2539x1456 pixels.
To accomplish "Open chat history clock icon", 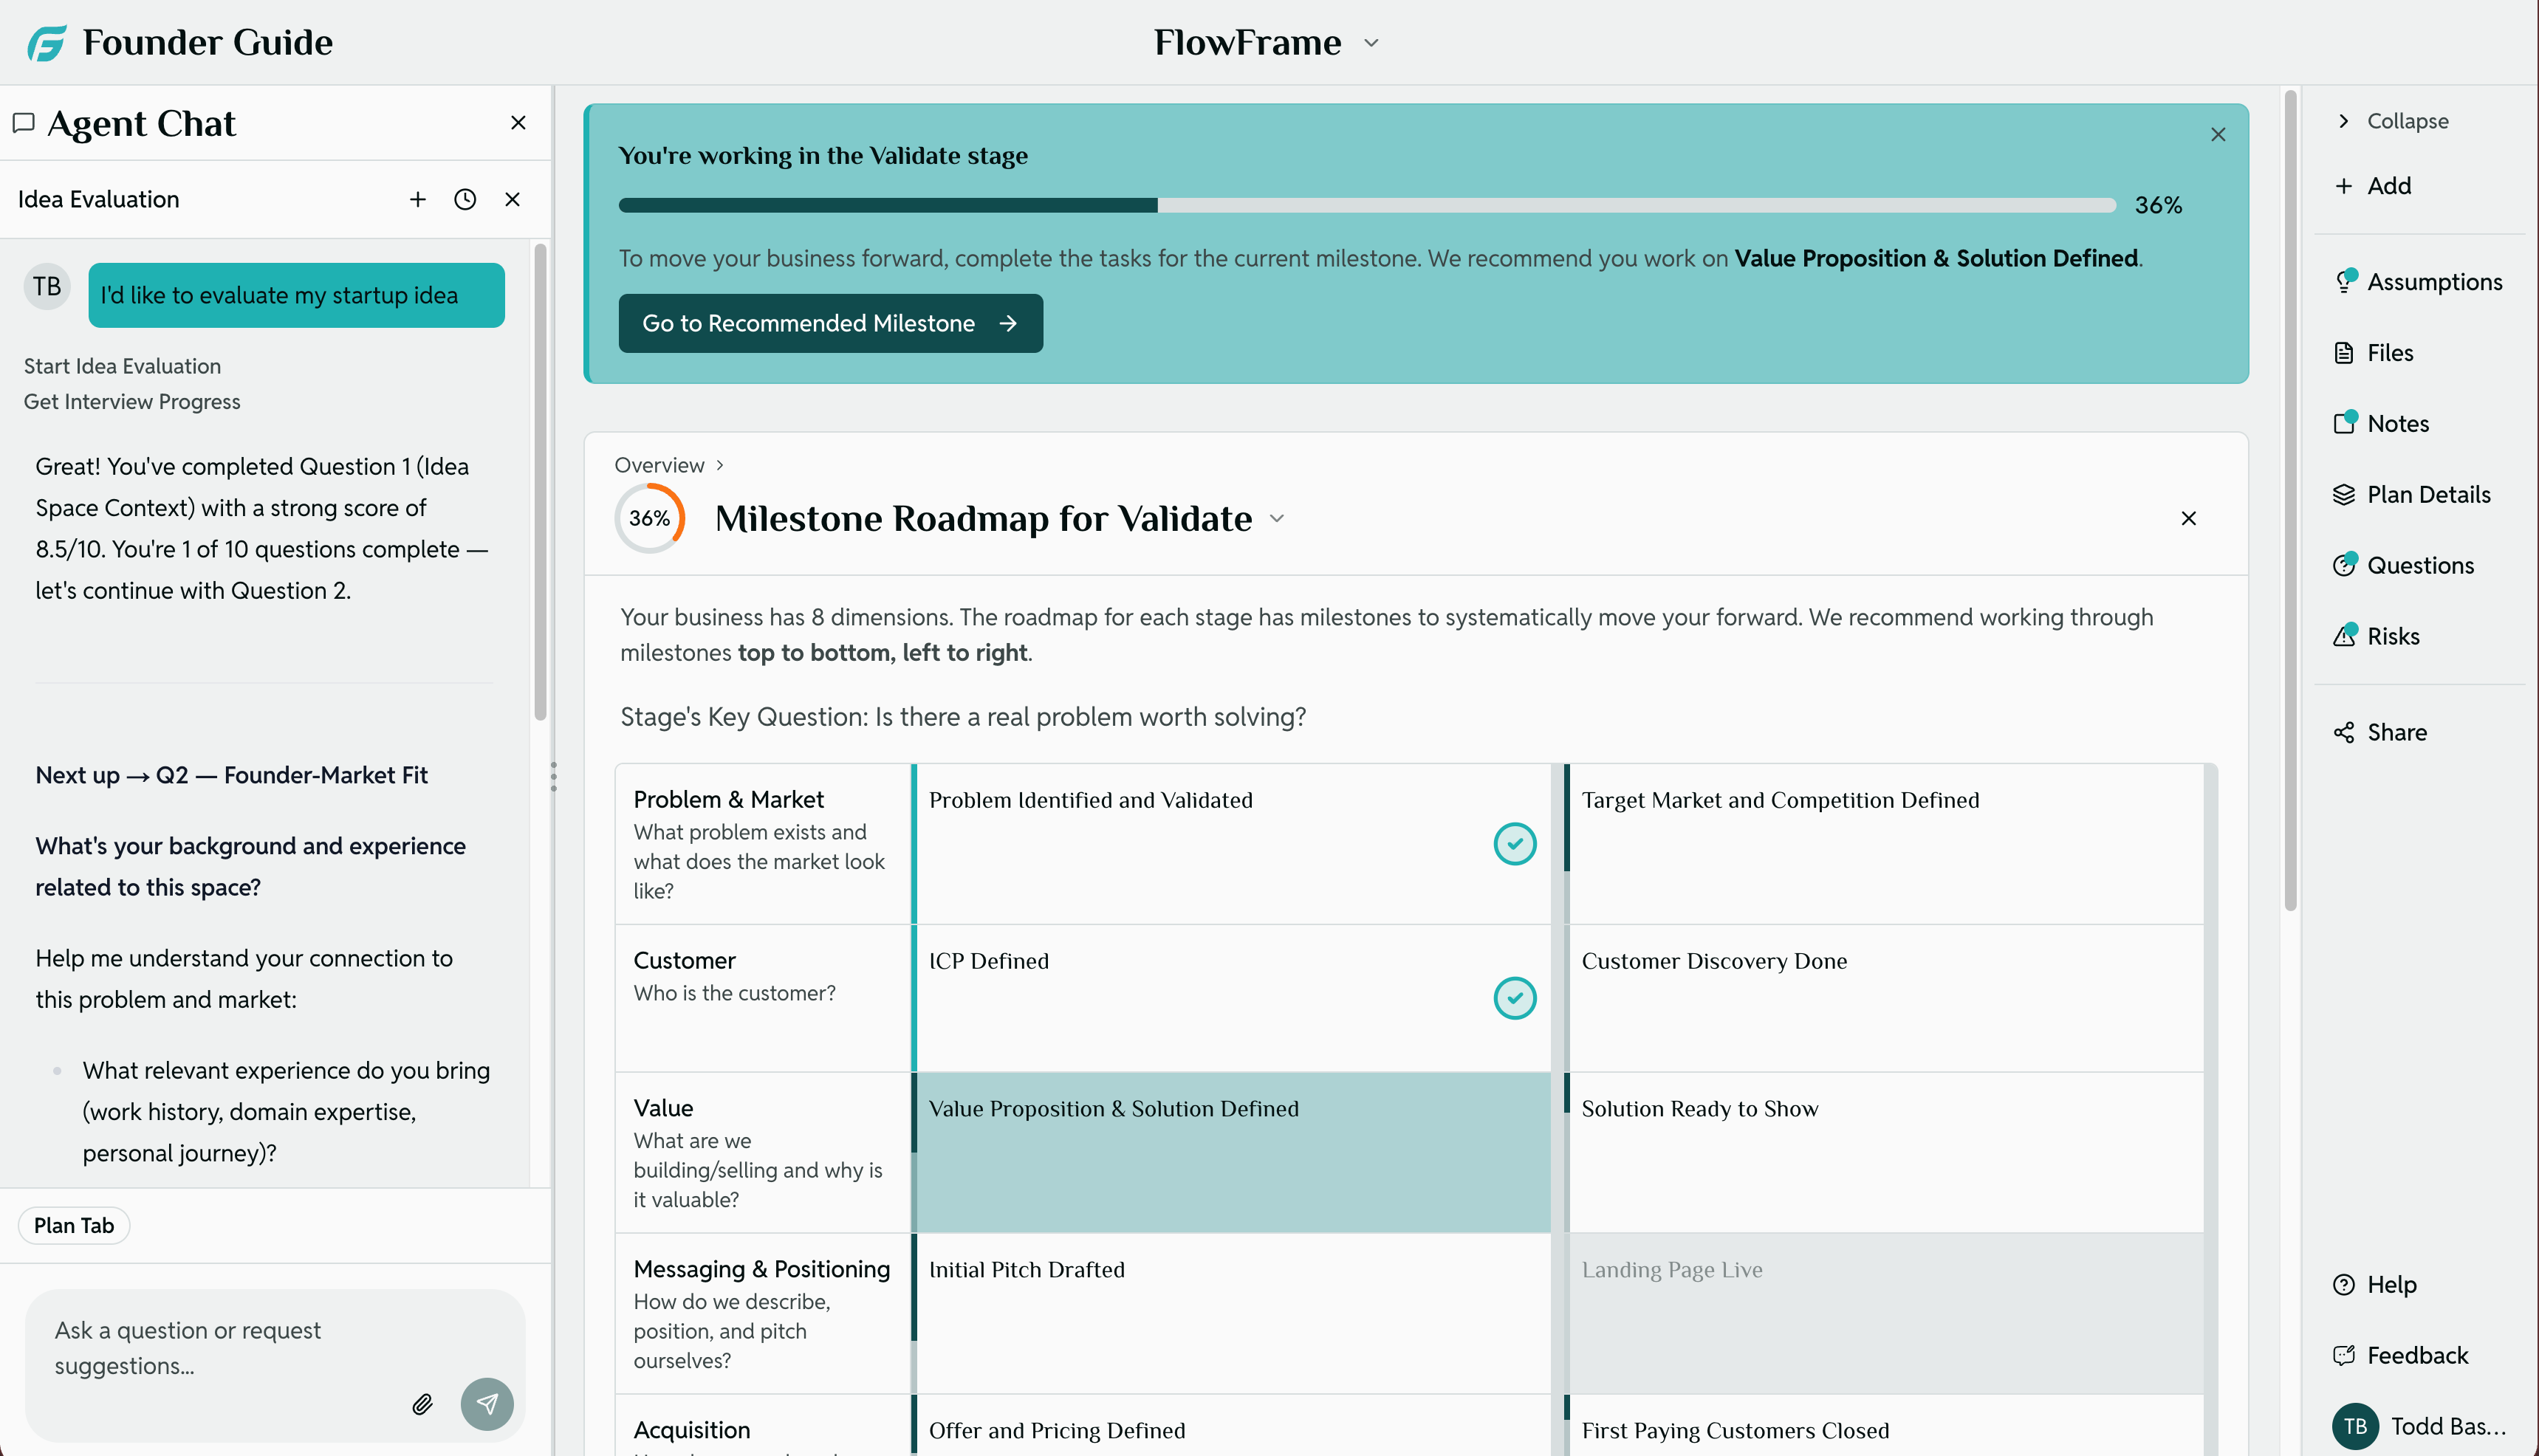I will (465, 199).
